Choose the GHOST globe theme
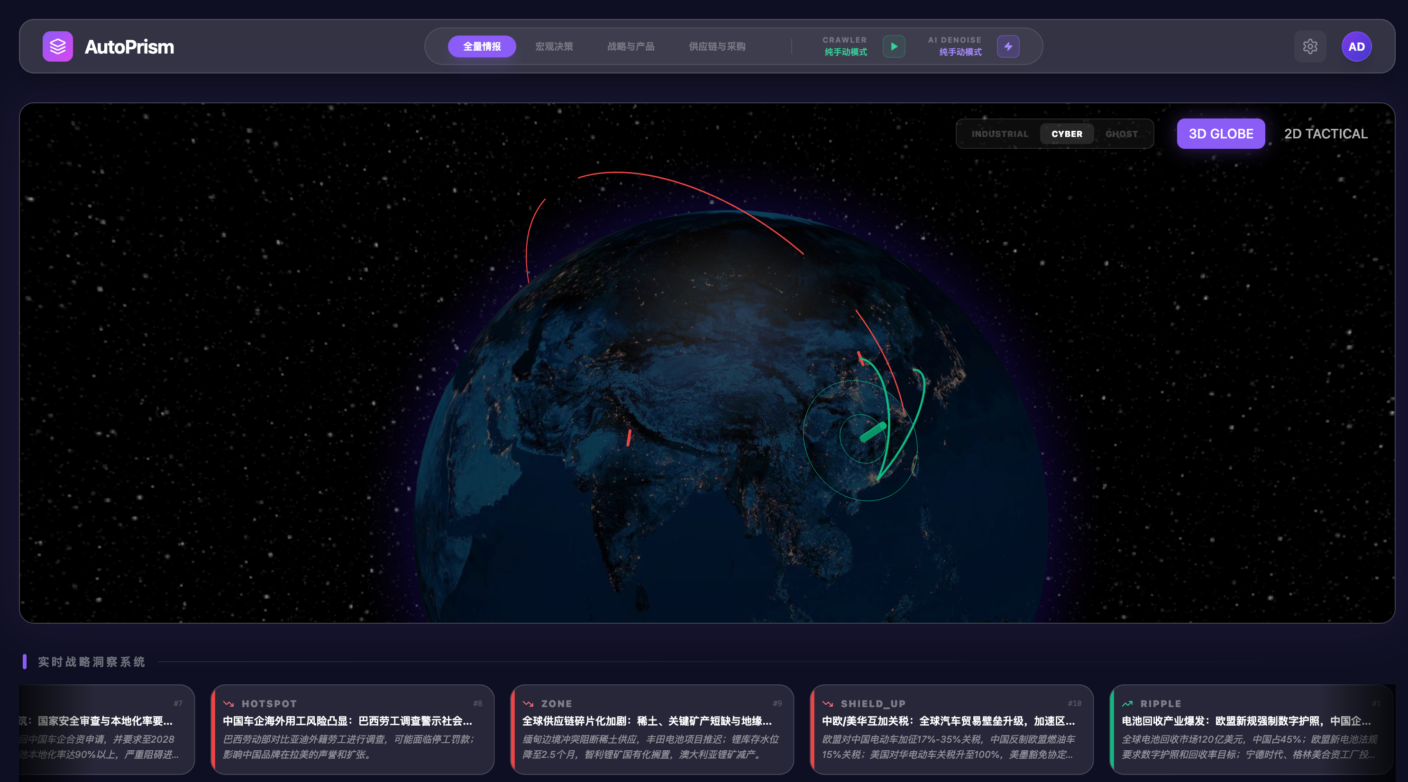 coord(1122,134)
